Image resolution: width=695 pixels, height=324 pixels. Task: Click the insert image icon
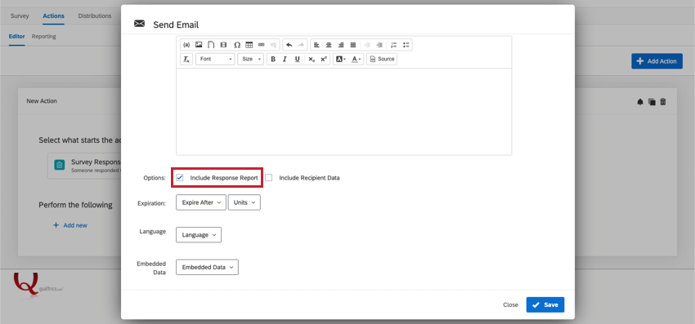[199, 45]
